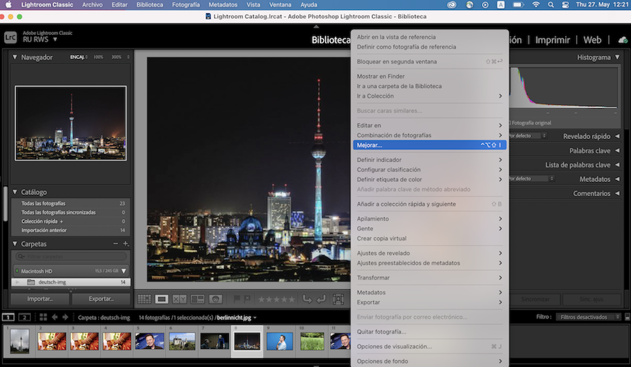Open compare view (XY) icon
The height and width of the screenshot is (367, 631).
pyautogui.click(x=179, y=299)
